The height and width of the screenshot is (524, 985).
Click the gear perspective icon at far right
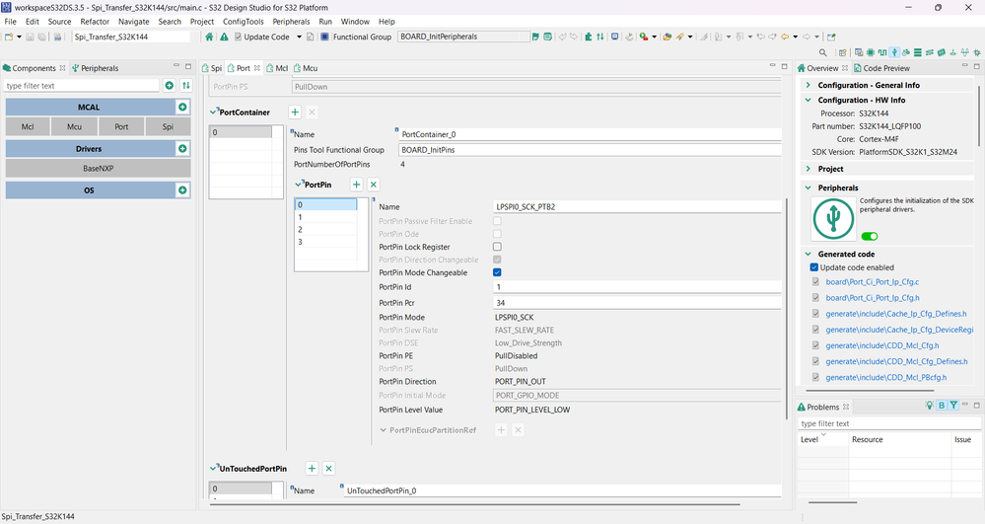(977, 52)
